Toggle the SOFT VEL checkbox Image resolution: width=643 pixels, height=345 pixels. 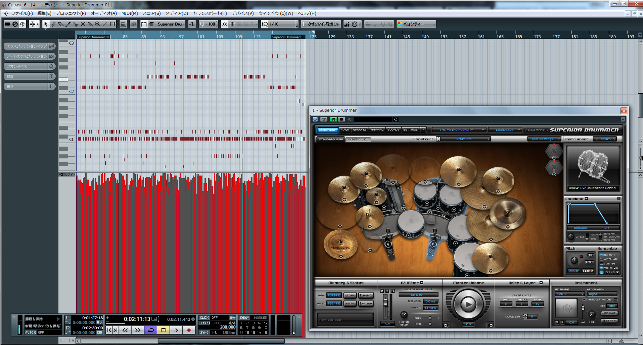[x=602, y=273]
